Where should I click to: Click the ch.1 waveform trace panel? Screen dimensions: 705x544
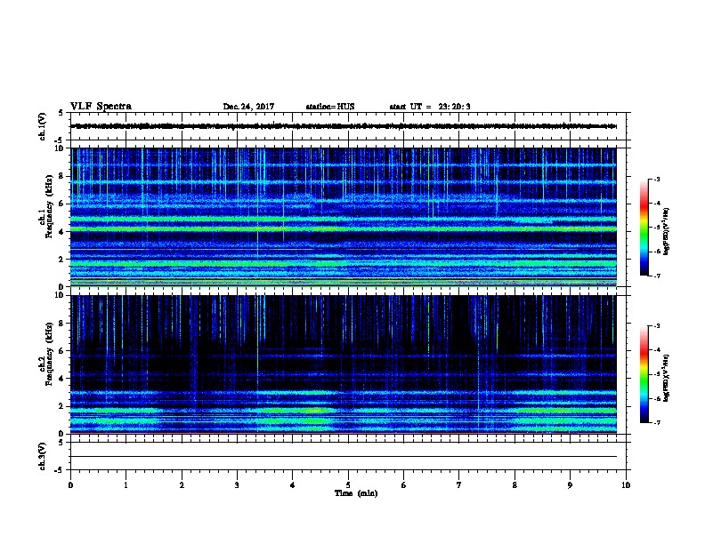[348, 126]
